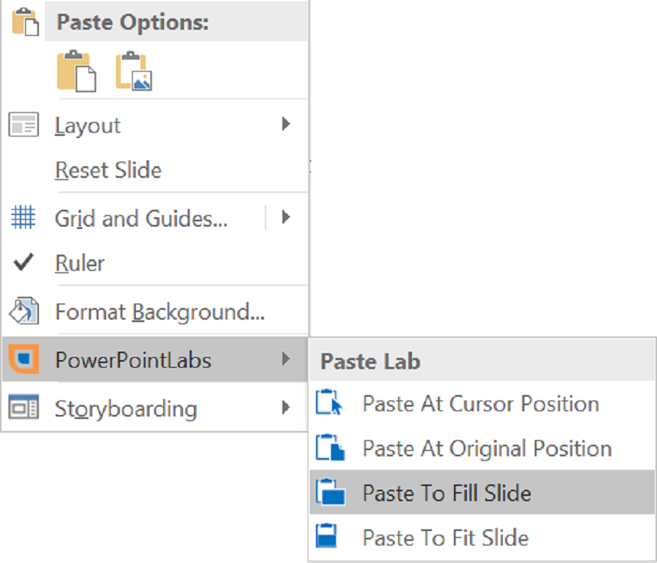The height and width of the screenshot is (563, 657).
Task: Click the Paste To Fit Slide icon
Action: click(x=327, y=537)
